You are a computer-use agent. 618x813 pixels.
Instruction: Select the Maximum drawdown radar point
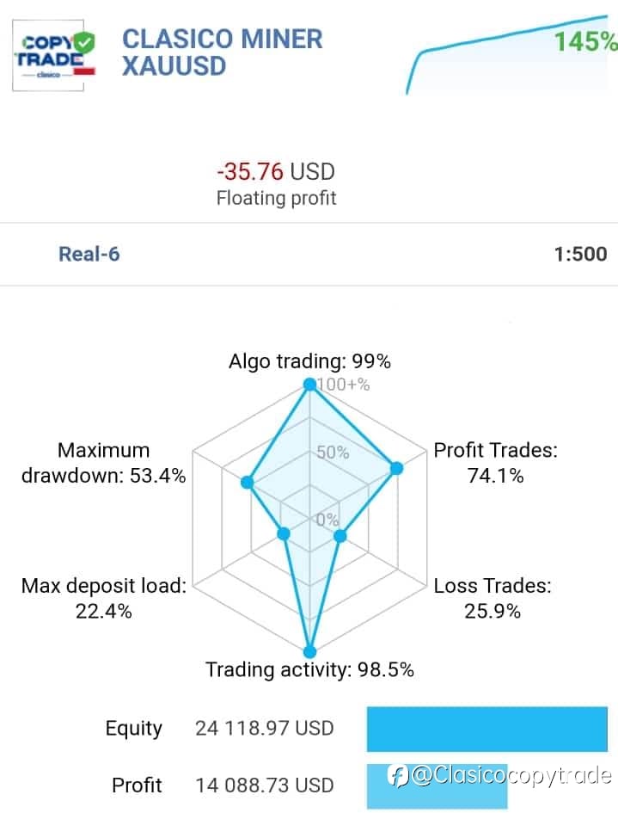247,482
